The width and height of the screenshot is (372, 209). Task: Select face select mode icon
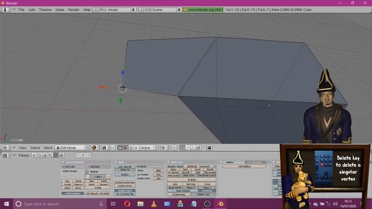pos(193,147)
